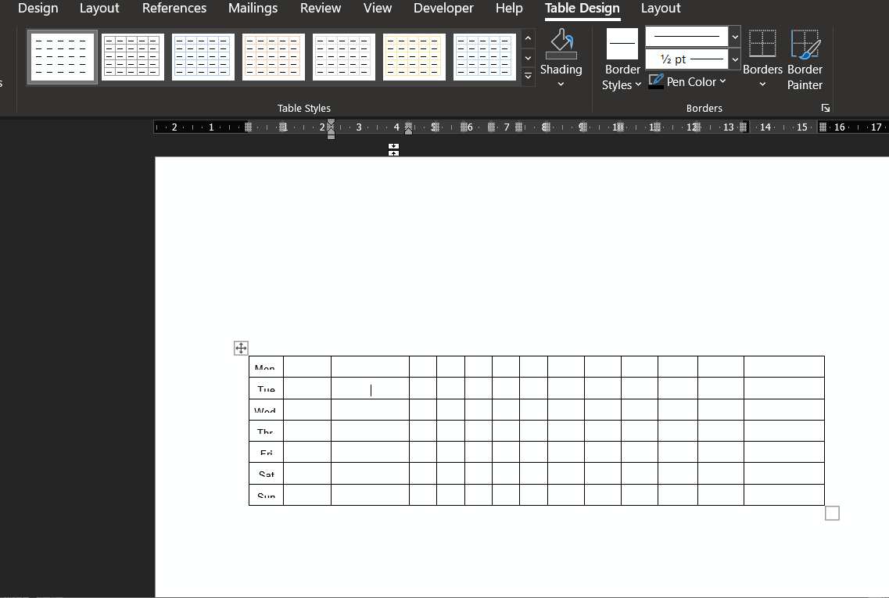Expand the Border Styles dropdown
889x598 pixels.
point(638,84)
